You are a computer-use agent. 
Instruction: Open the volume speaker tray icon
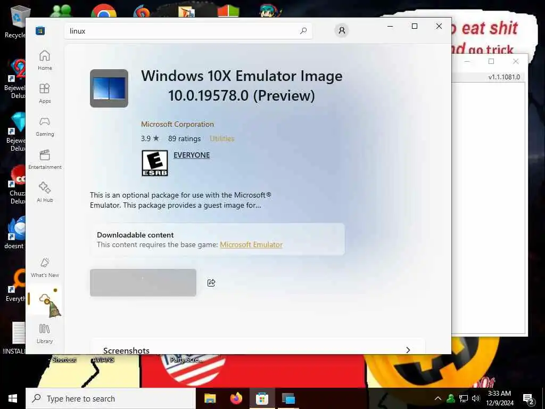coord(476,398)
